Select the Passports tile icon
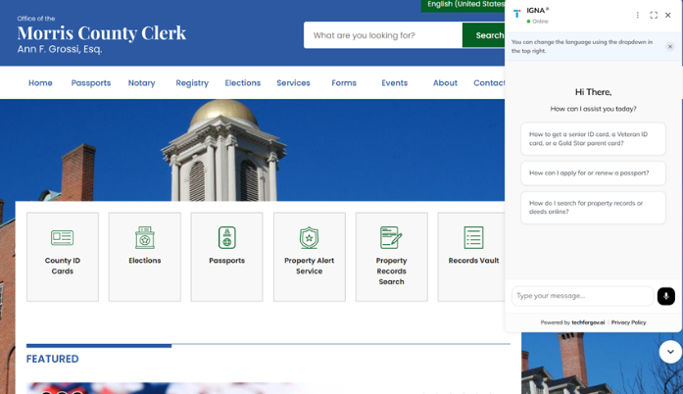The image size is (683, 394). tap(227, 237)
